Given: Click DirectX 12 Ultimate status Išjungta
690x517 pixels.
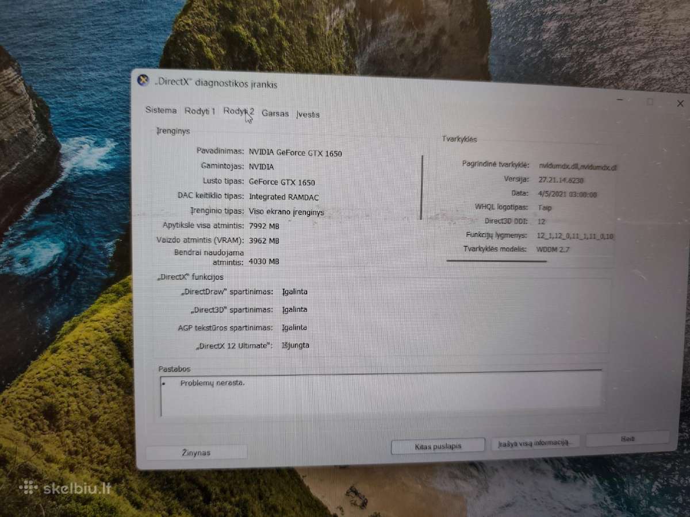Looking at the screenshot, I should [x=296, y=345].
